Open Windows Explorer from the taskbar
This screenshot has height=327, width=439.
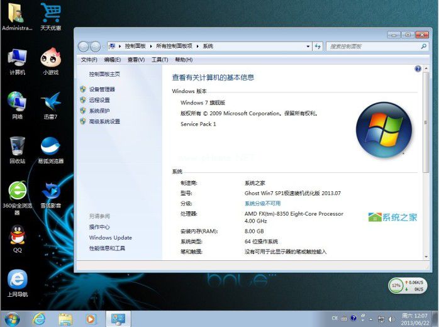65,319
